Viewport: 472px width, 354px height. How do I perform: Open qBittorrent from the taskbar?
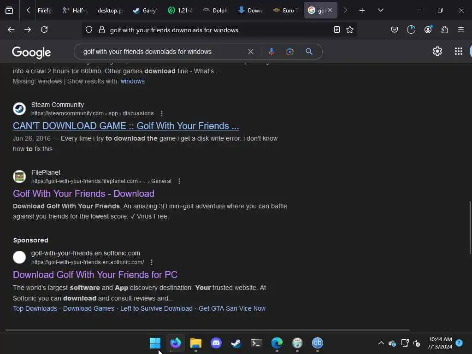click(x=317, y=343)
